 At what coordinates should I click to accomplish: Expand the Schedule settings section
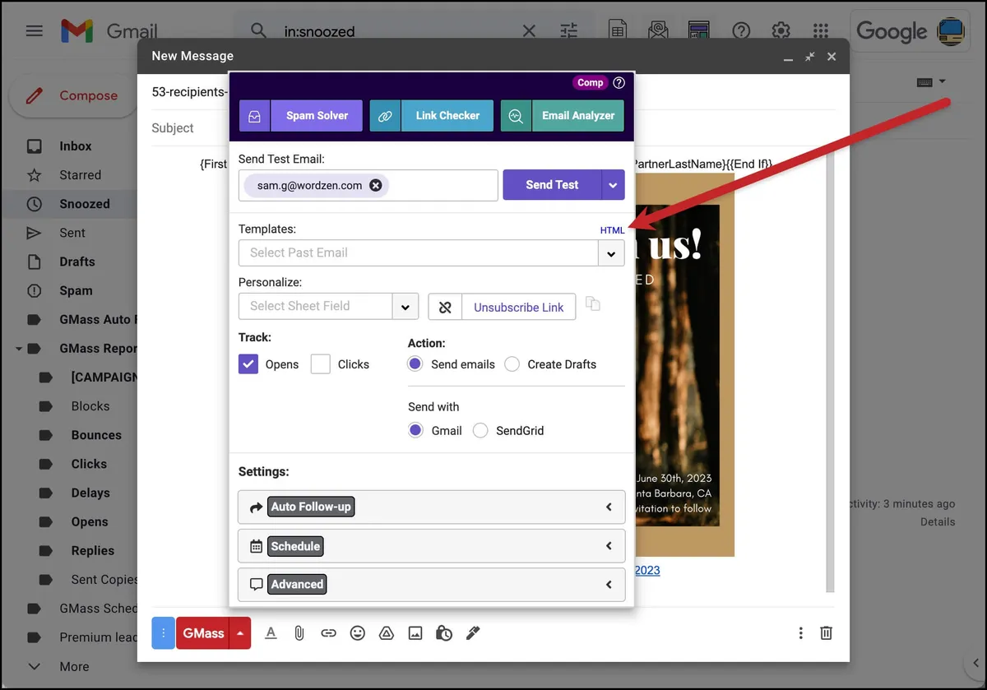tap(431, 546)
